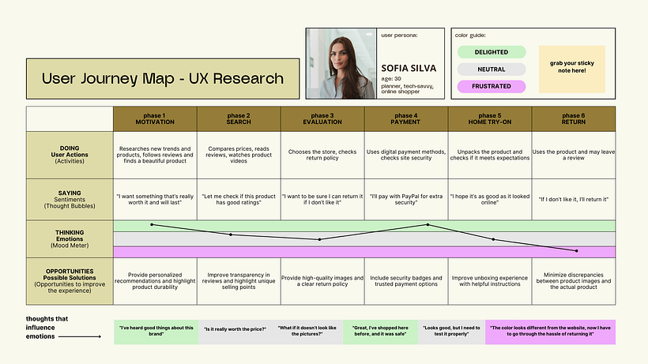Click the 'age: 30' persona detail

click(391, 79)
